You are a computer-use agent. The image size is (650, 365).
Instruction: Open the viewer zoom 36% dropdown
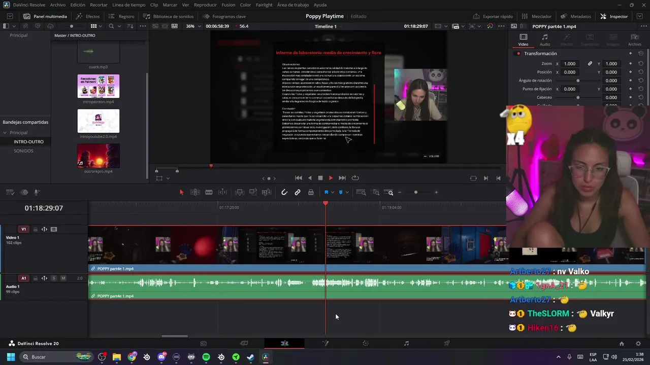point(192,26)
